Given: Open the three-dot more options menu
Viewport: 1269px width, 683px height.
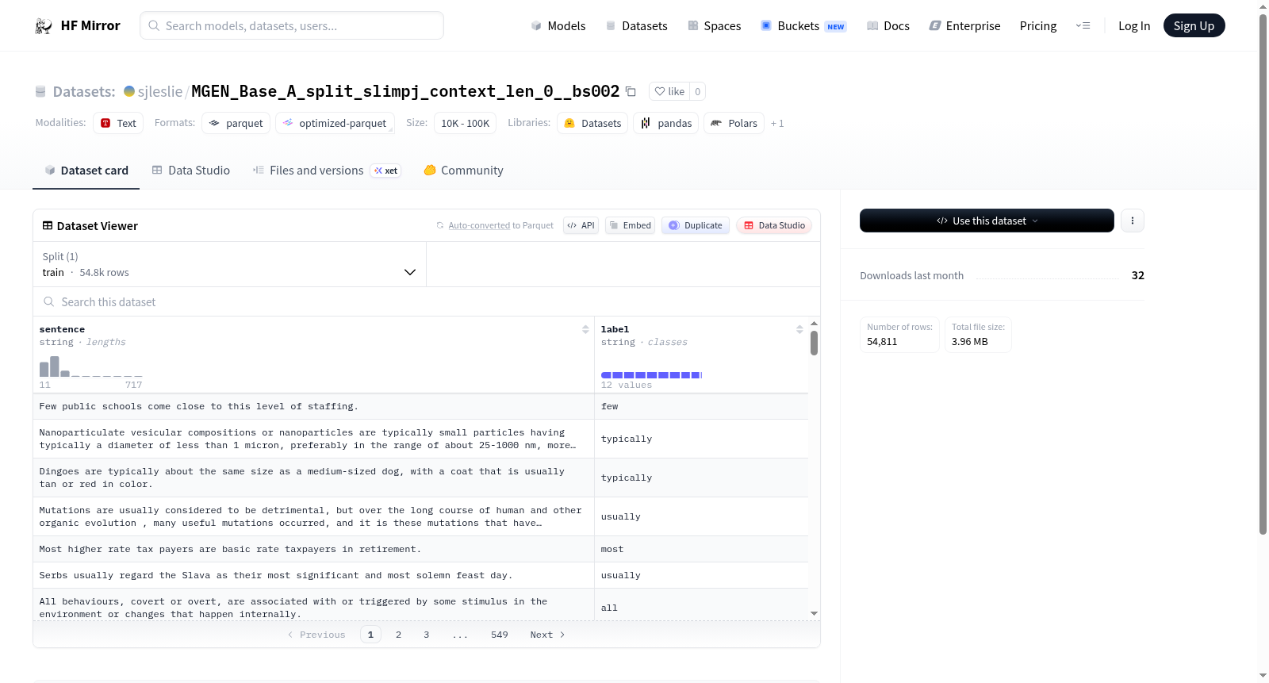Looking at the screenshot, I should [x=1132, y=221].
